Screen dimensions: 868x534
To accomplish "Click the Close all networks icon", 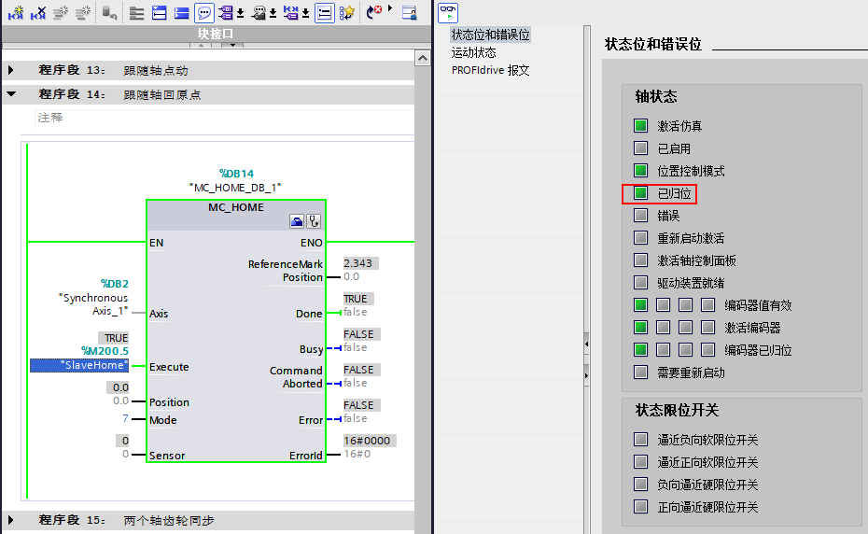I will point(182,13).
